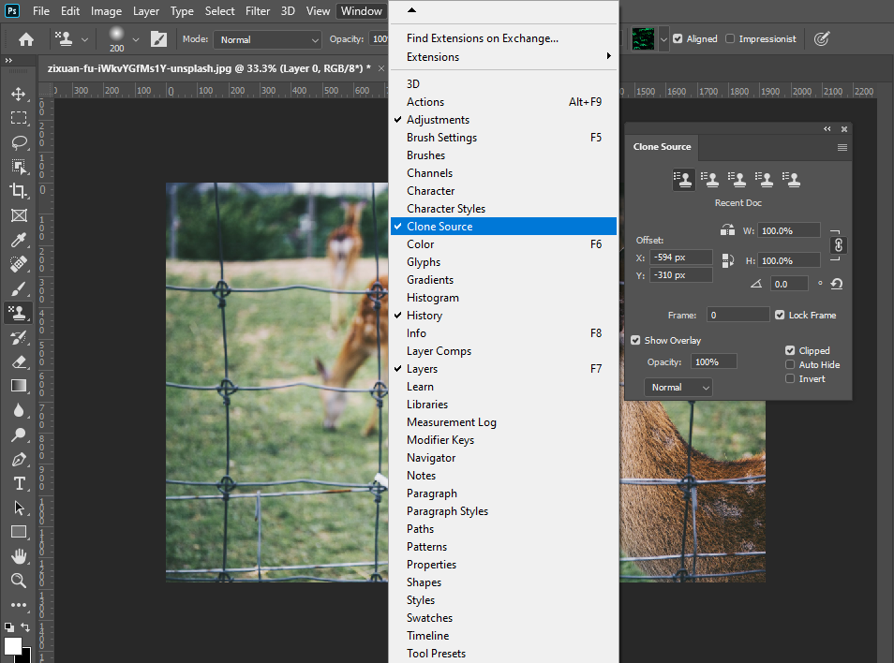The height and width of the screenshot is (663, 894).
Task: Click the Flip Horizontal icon in Clone Source
Action: tap(727, 230)
